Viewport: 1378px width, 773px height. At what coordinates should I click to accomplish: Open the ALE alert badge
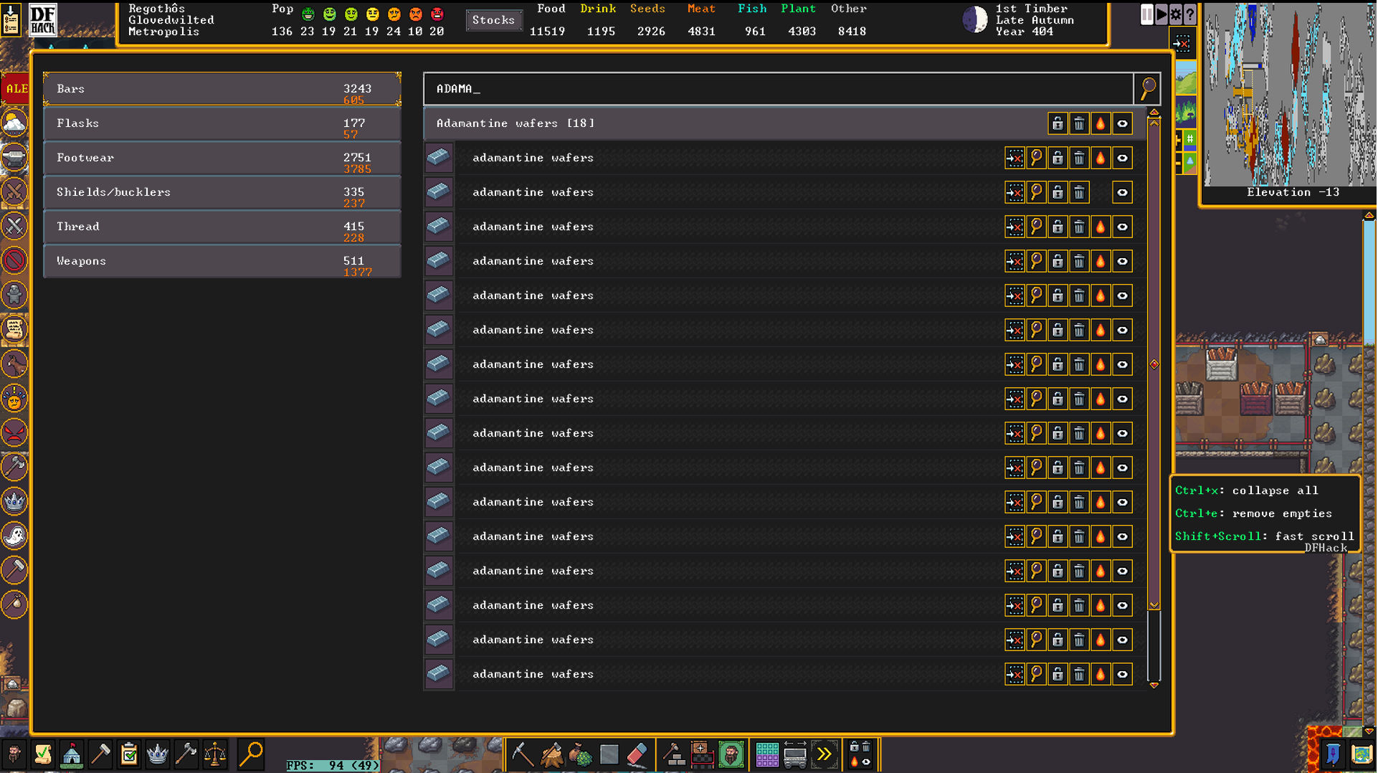pos(15,89)
